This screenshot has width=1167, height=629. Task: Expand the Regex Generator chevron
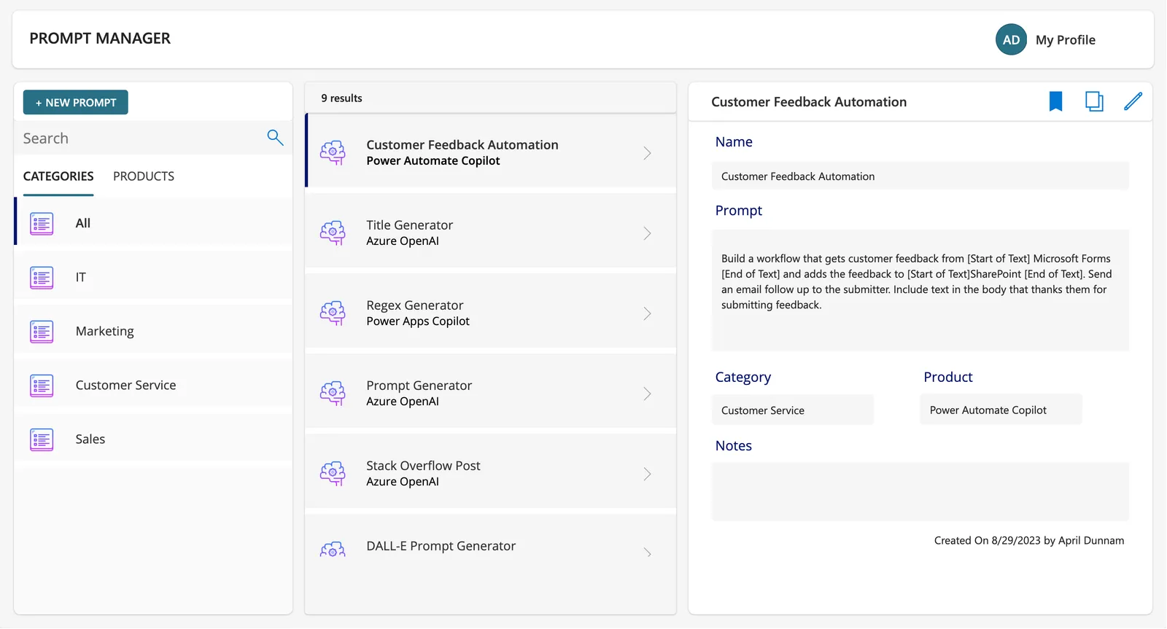click(647, 313)
